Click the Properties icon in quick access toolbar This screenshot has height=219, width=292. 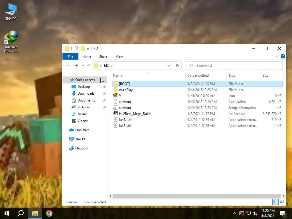[x=76, y=48]
